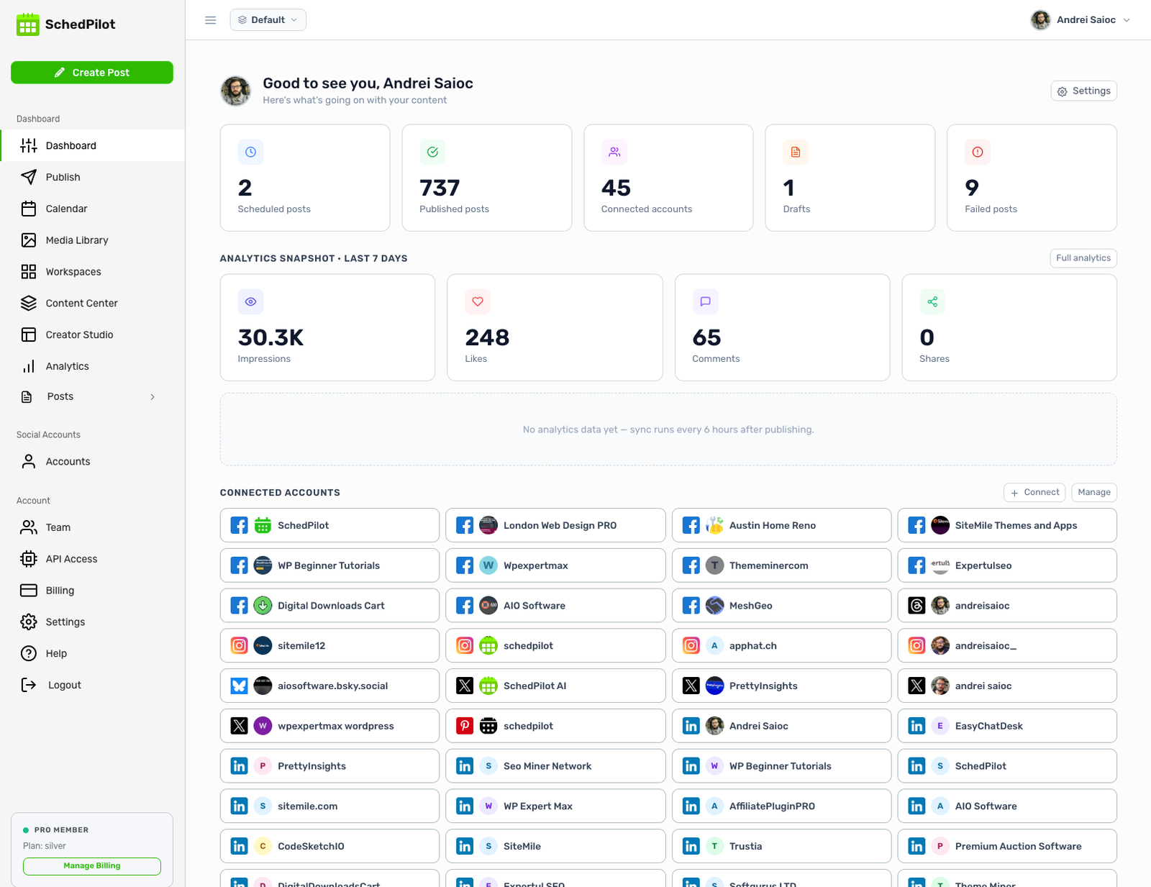Open the Default workspace dropdown

click(x=268, y=20)
